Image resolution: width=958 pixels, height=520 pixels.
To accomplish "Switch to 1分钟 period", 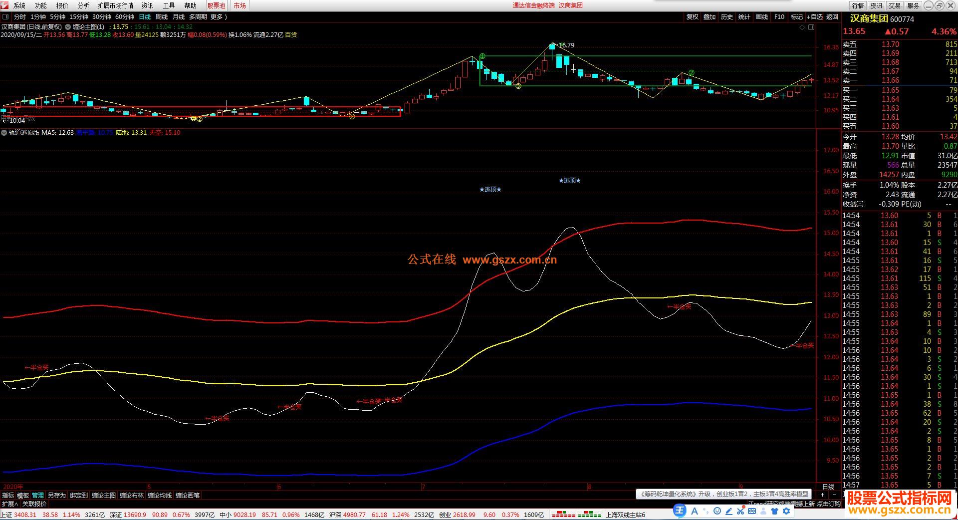I will click(x=38, y=17).
